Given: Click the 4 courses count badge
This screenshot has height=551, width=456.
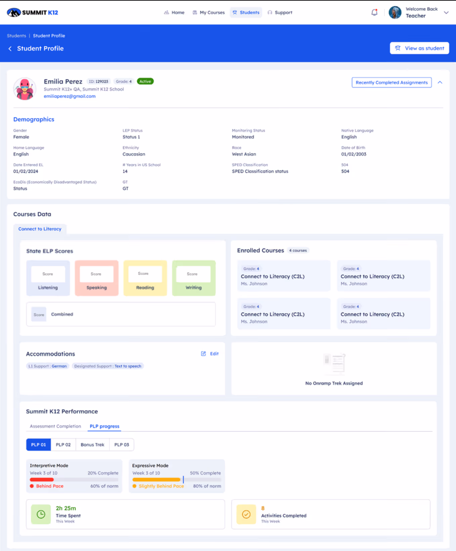Looking at the screenshot, I should pyautogui.click(x=298, y=251).
